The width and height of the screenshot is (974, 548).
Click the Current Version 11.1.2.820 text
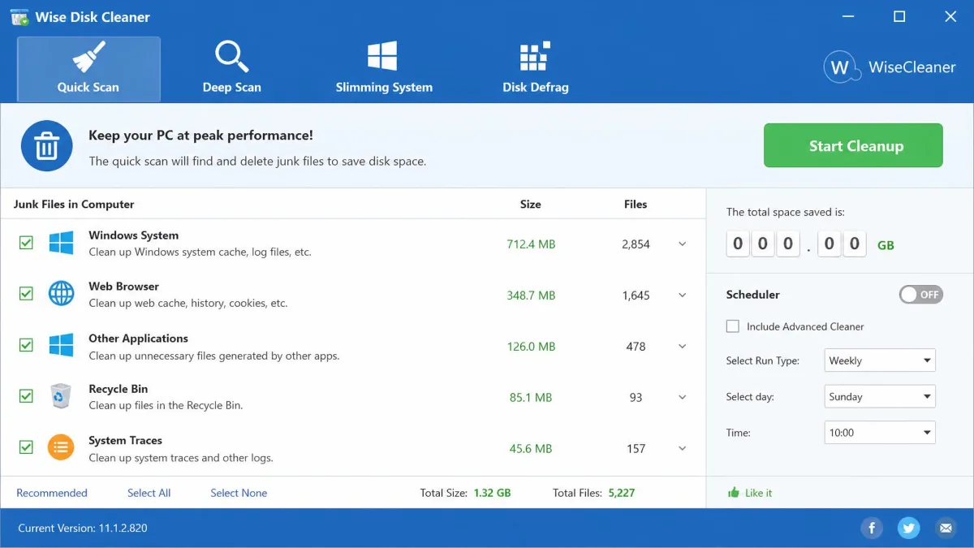tap(83, 529)
